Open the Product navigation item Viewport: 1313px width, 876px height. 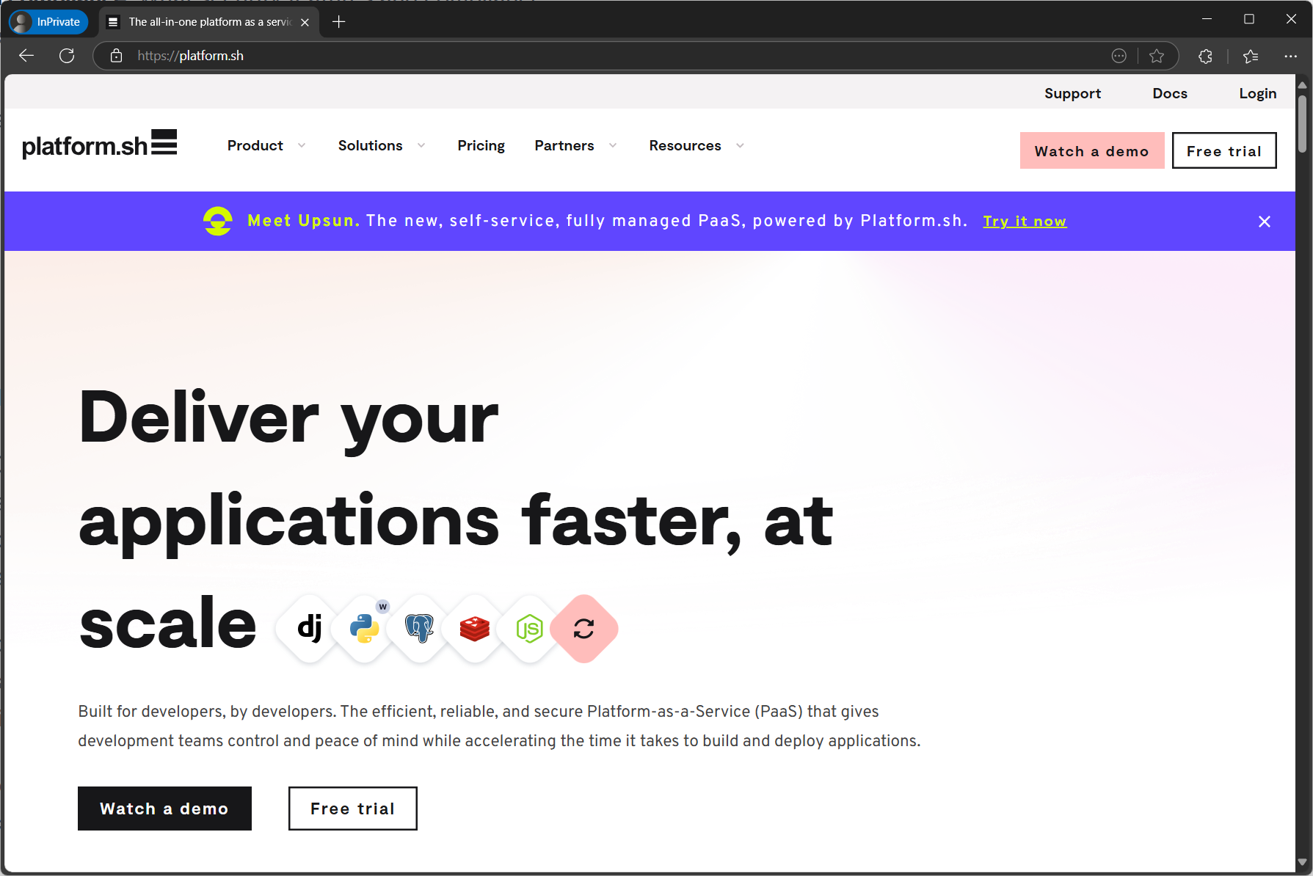(255, 145)
